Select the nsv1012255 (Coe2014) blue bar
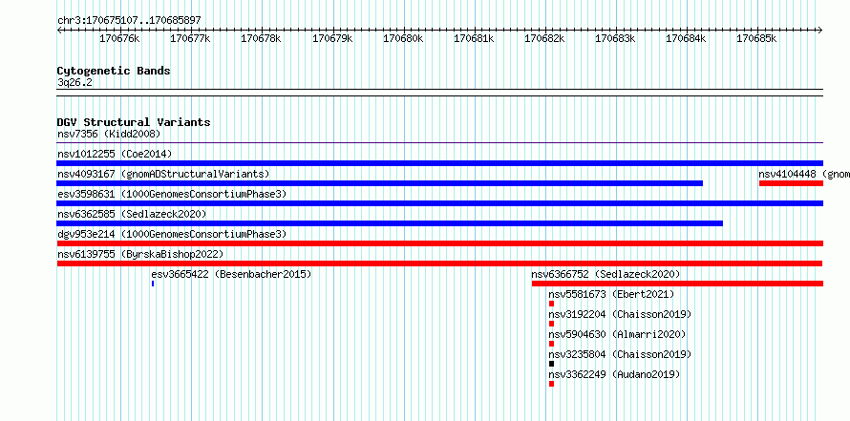 tap(440, 163)
